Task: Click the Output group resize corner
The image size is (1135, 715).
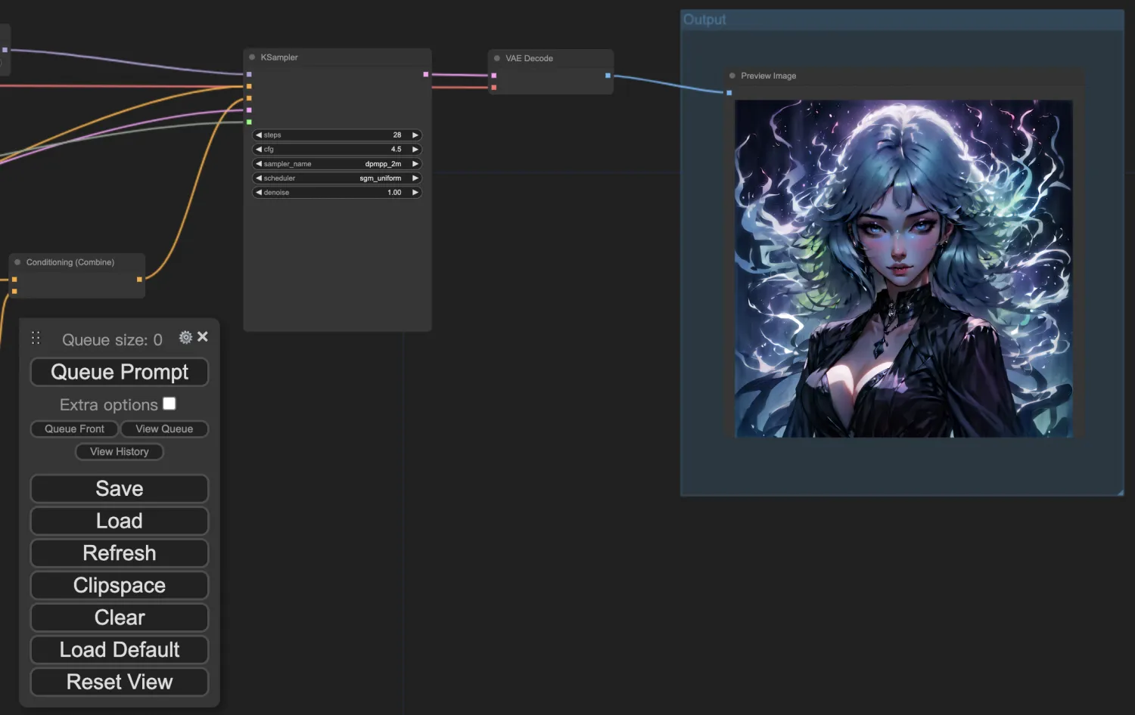Action: [x=1120, y=492]
